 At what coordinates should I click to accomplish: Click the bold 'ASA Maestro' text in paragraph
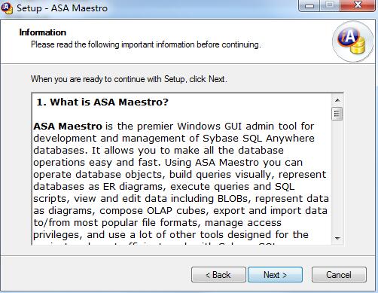68,126
